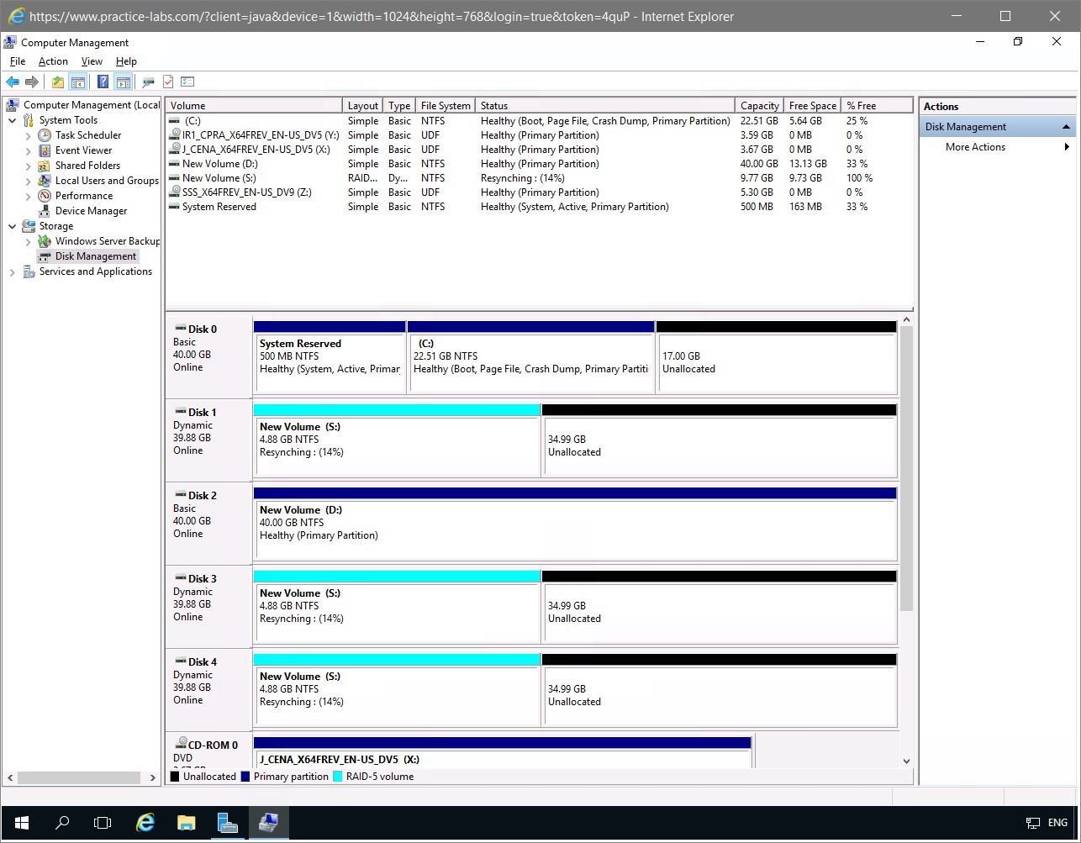Expand More Actions in the Actions pane
The image size is (1081, 843).
975,147
